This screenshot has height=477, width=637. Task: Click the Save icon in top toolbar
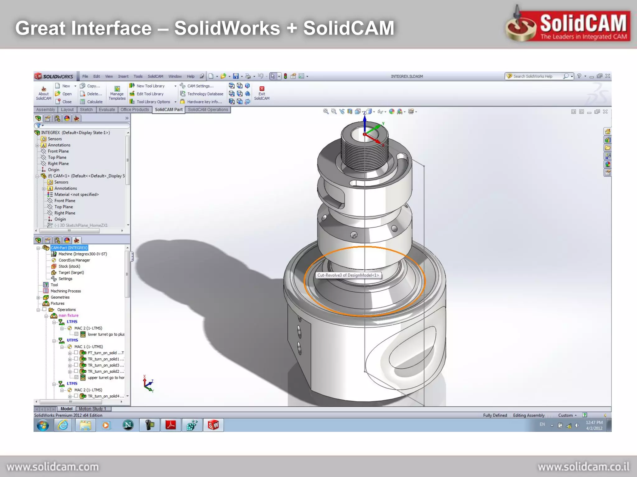[x=236, y=76]
